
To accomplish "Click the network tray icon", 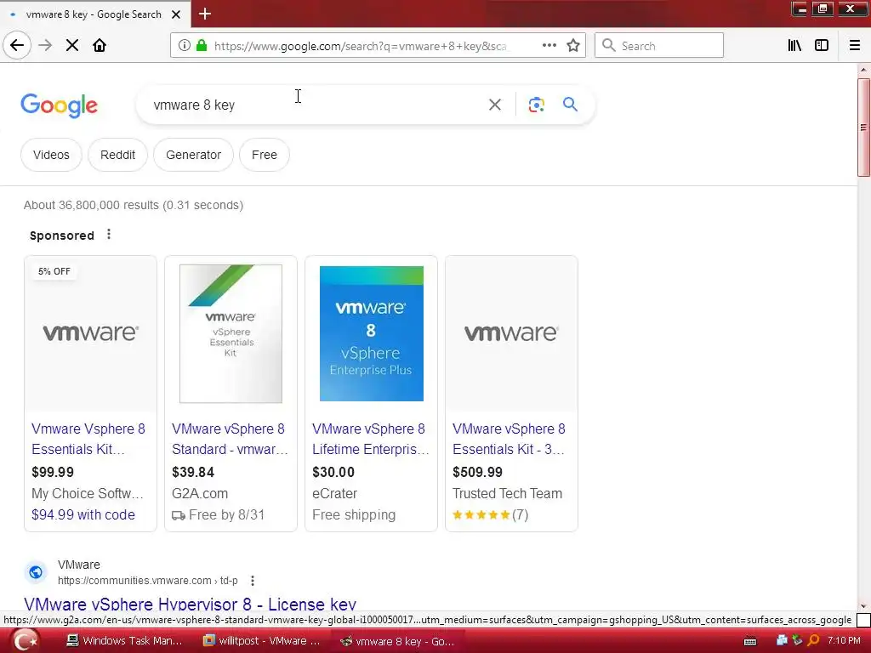I will [782, 641].
